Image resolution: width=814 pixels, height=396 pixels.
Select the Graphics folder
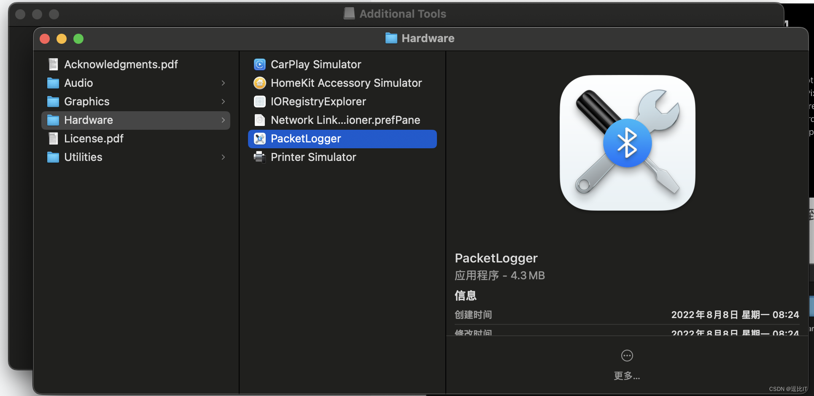pyautogui.click(x=87, y=102)
